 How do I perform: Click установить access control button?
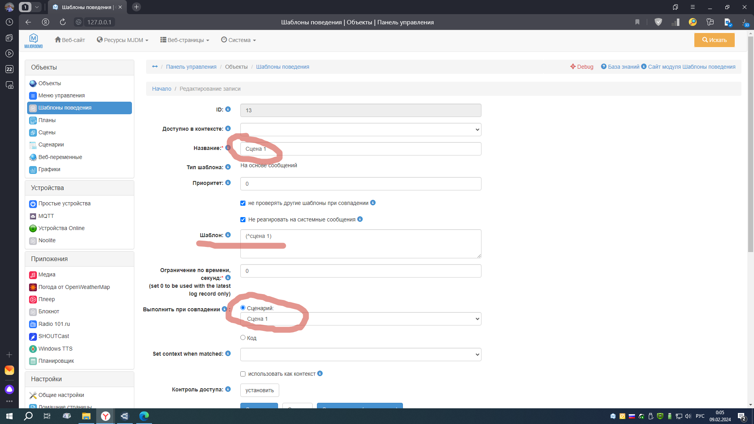click(x=260, y=390)
